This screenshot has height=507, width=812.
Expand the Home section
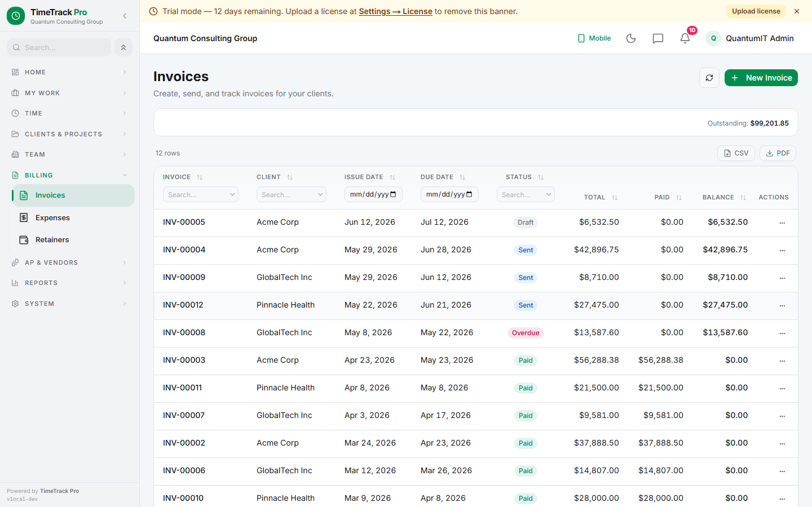pyautogui.click(x=69, y=72)
